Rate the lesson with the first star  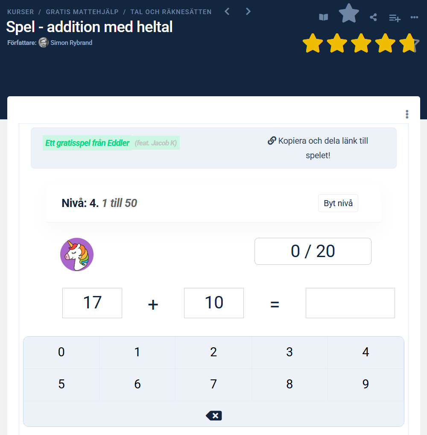313,43
